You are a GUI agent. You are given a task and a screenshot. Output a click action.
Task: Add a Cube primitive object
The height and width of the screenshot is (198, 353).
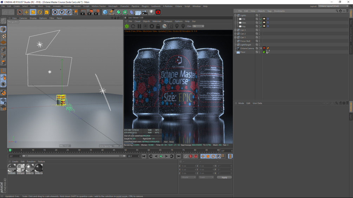[x=105, y=12]
